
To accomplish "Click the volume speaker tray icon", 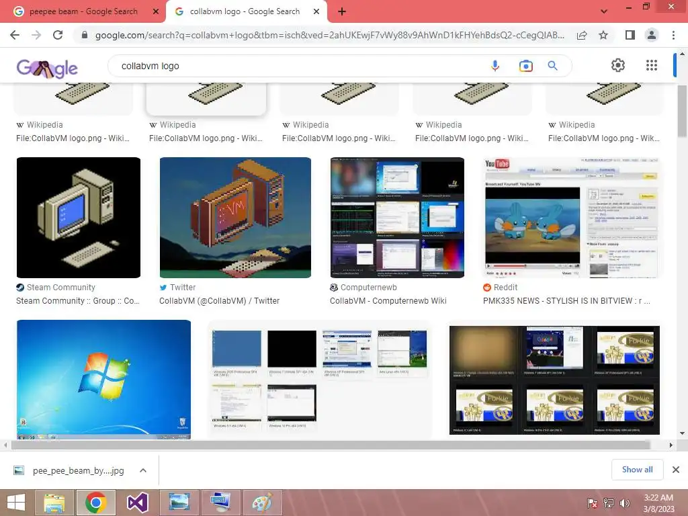I will pyautogui.click(x=625, y=503).
